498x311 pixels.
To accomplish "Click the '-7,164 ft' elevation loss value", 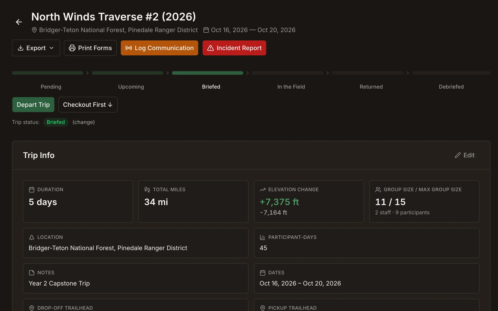I will [274, 213].
